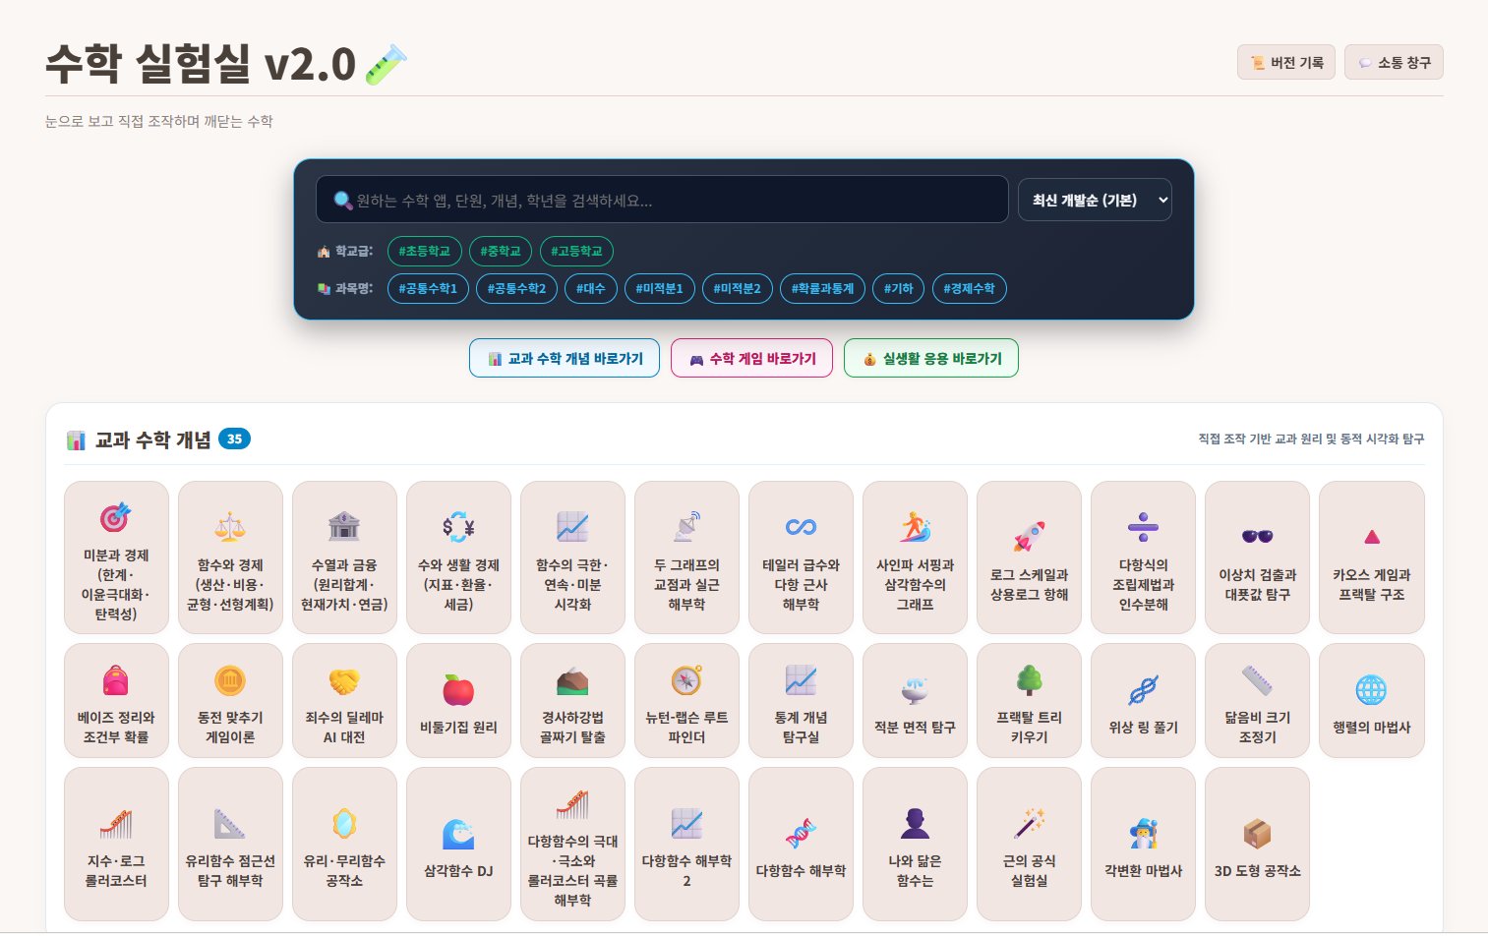Open the 죄수의 딜레마 AI 대전 handshake card
Screen dimensions: 1488x936
pos(344,701)
